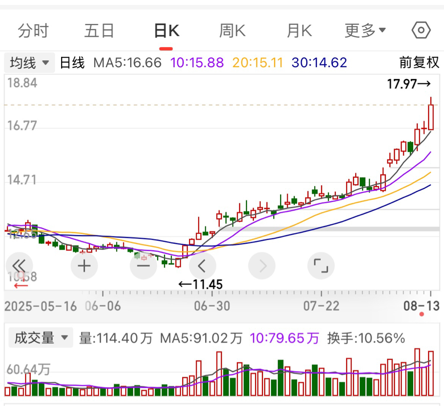Switch to the 分时 tab
Viewport: 444px width, 406px height.
(x=33, y=30)
